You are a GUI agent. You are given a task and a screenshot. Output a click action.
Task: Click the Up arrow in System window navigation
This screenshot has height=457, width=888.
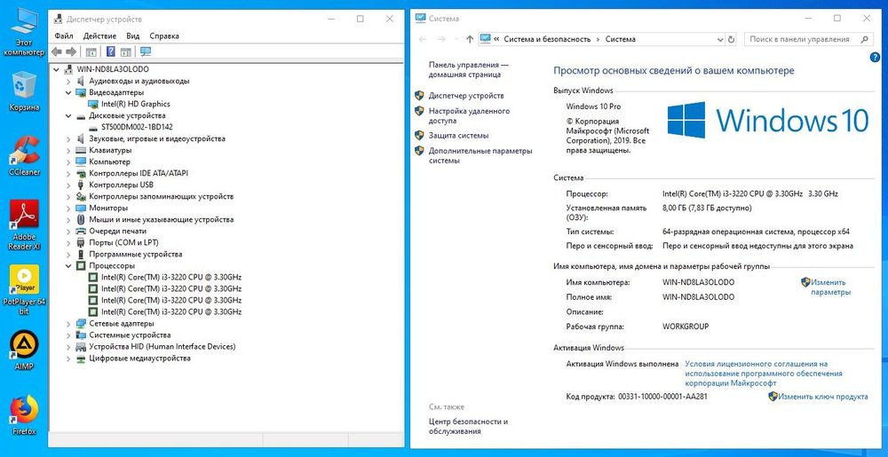coord(469,39)
